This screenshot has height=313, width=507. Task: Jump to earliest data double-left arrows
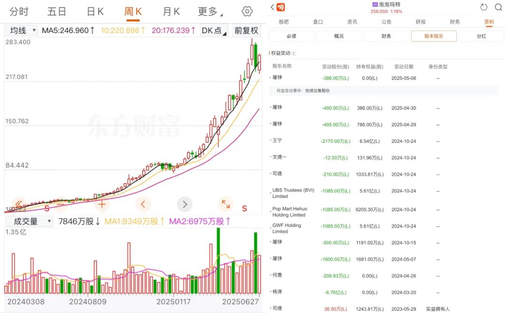(19, 204)
